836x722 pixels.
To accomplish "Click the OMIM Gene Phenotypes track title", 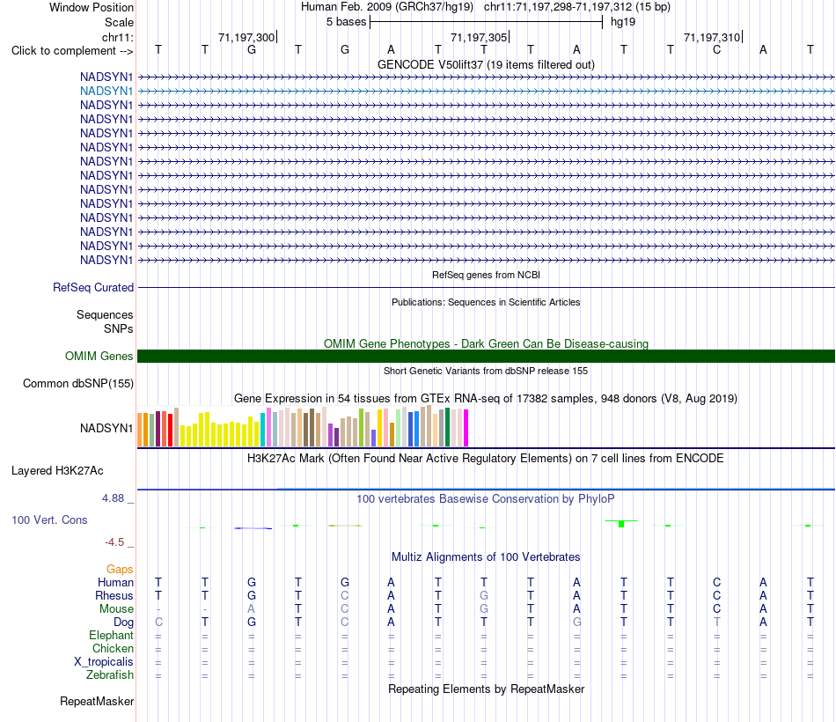I will click(x=486, y=343).
